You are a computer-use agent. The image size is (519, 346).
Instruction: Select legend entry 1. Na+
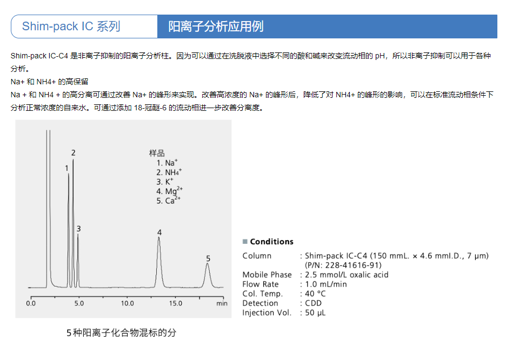point(167,163)
